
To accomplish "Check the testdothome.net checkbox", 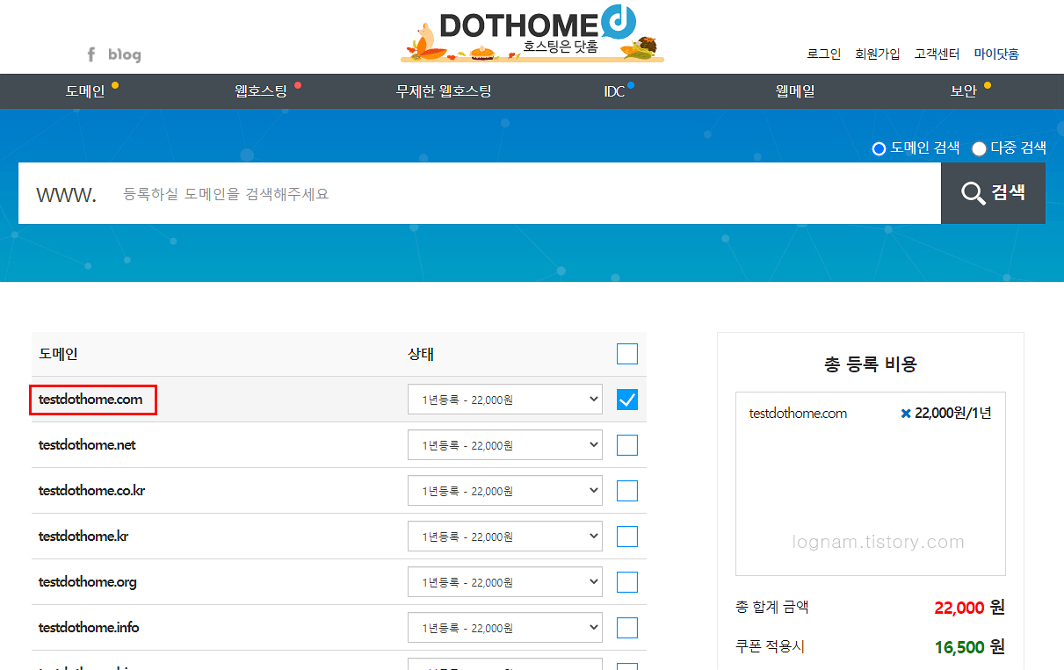I will click(x=627, y=445).
